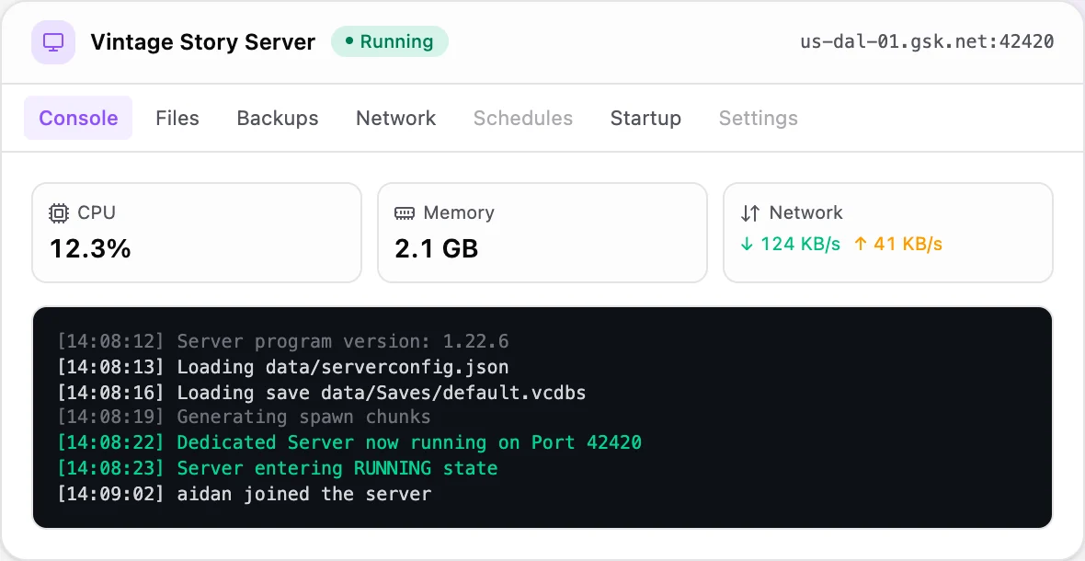
Task: Click the Memory RAM icon
Action: click(x=405, y=213)
